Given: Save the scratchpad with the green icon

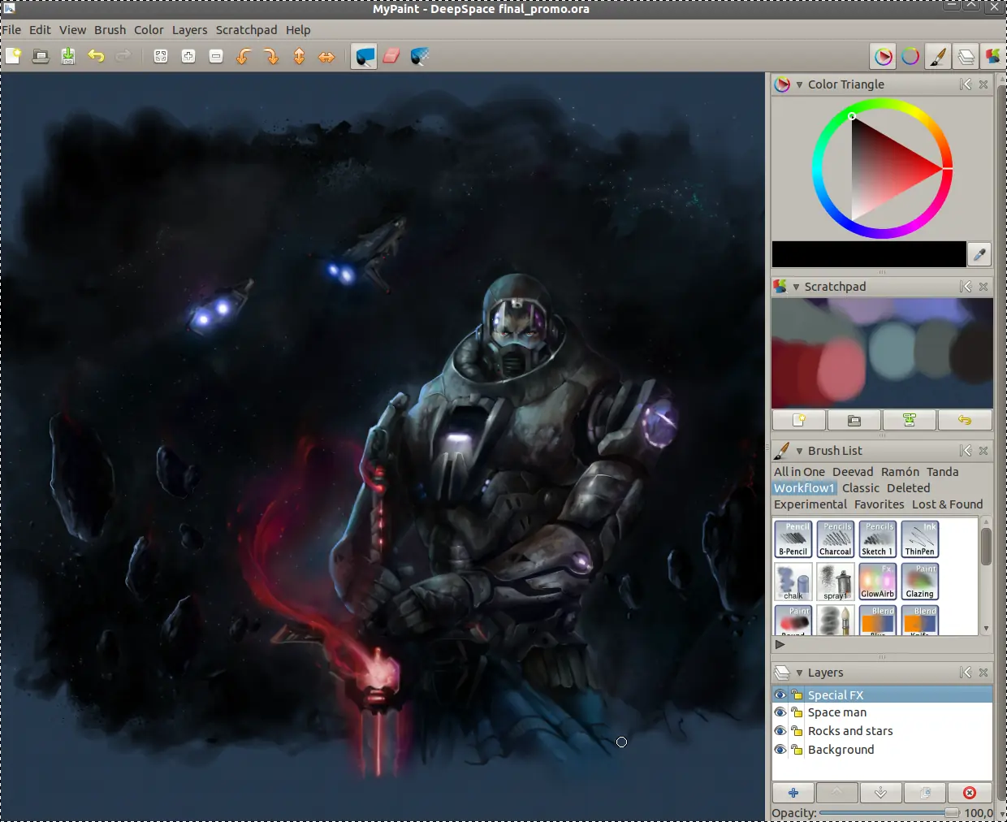Looking at the screenshot, I should pyautogui.click(x=910, y=420).
